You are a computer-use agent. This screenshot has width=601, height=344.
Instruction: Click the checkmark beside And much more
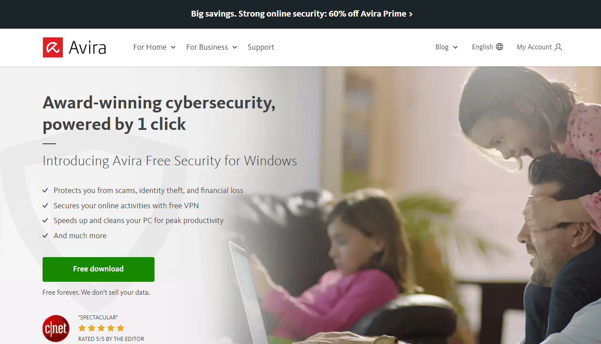pyautogui.click(x=45, y=236)
